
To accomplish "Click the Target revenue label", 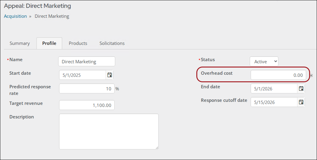I will (26, 103).
